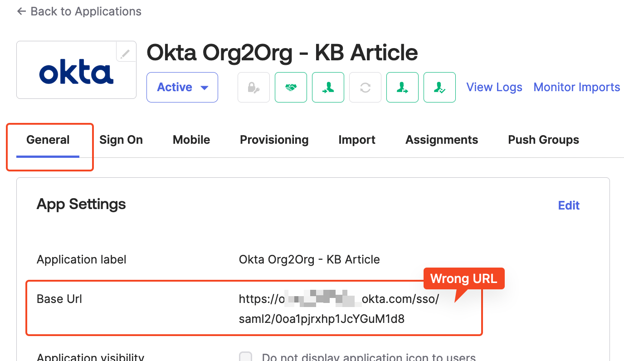
Task: Click the Base Url value text
Action: click(x=339, y=309)
